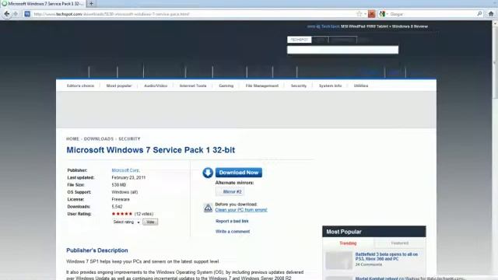
Task: Click the blue round download arrow icon
Action: pyautogui.click(x=208, y=173)
